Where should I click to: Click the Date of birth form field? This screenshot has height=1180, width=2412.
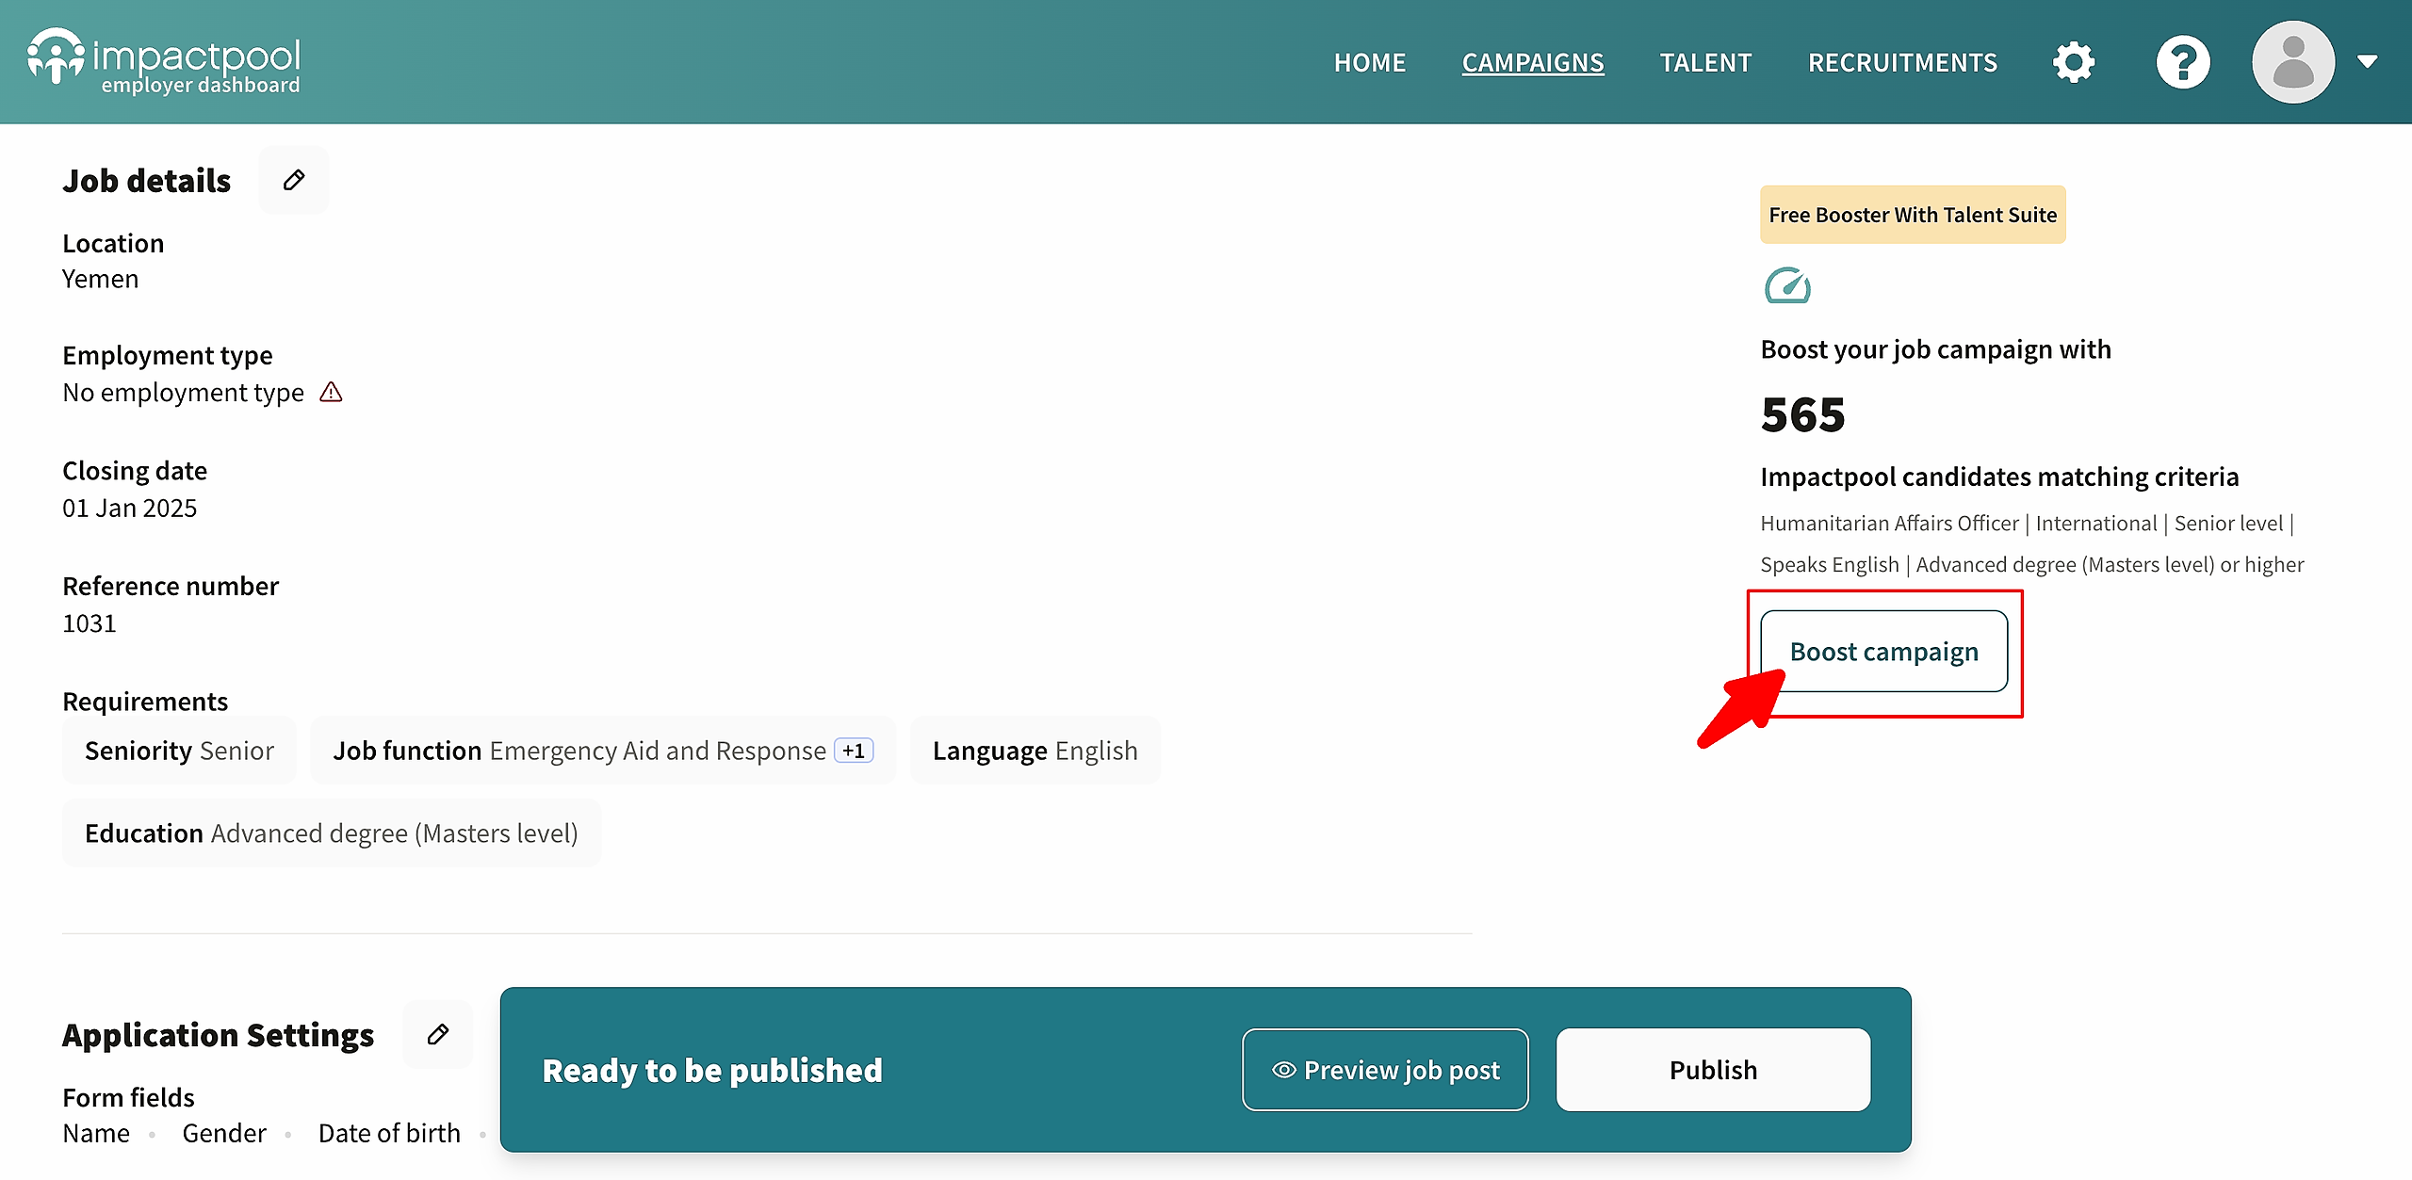click(389, 1133)
